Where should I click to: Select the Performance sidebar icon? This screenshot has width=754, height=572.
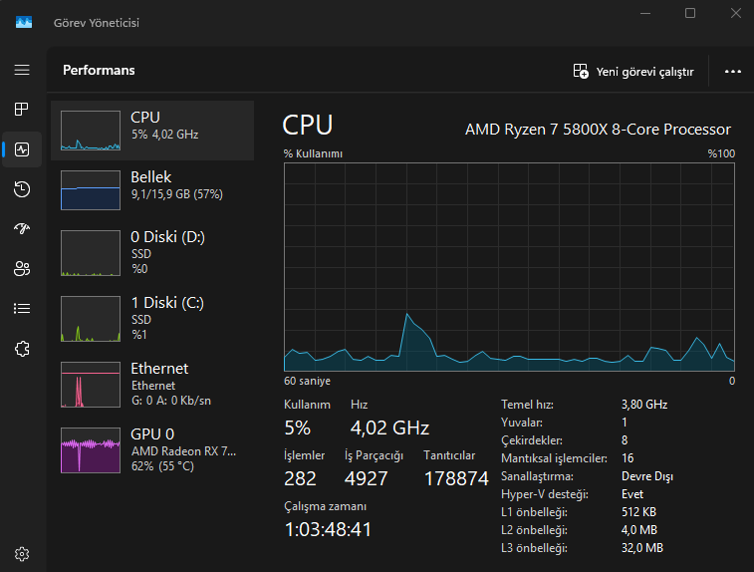(22, 149)
